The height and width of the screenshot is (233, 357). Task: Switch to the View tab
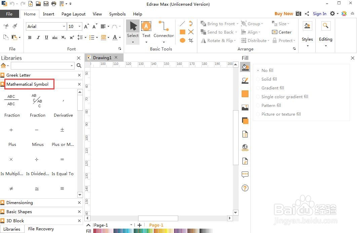[97, 14]
